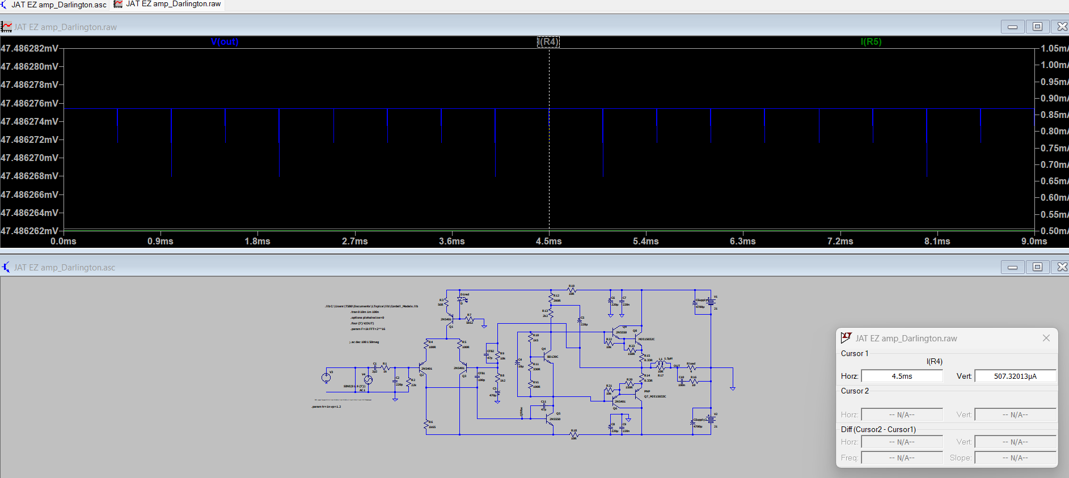Click the 47.486272mV left axis label
The height and width of the screenshot is (478, 1069).
point(29,139)
